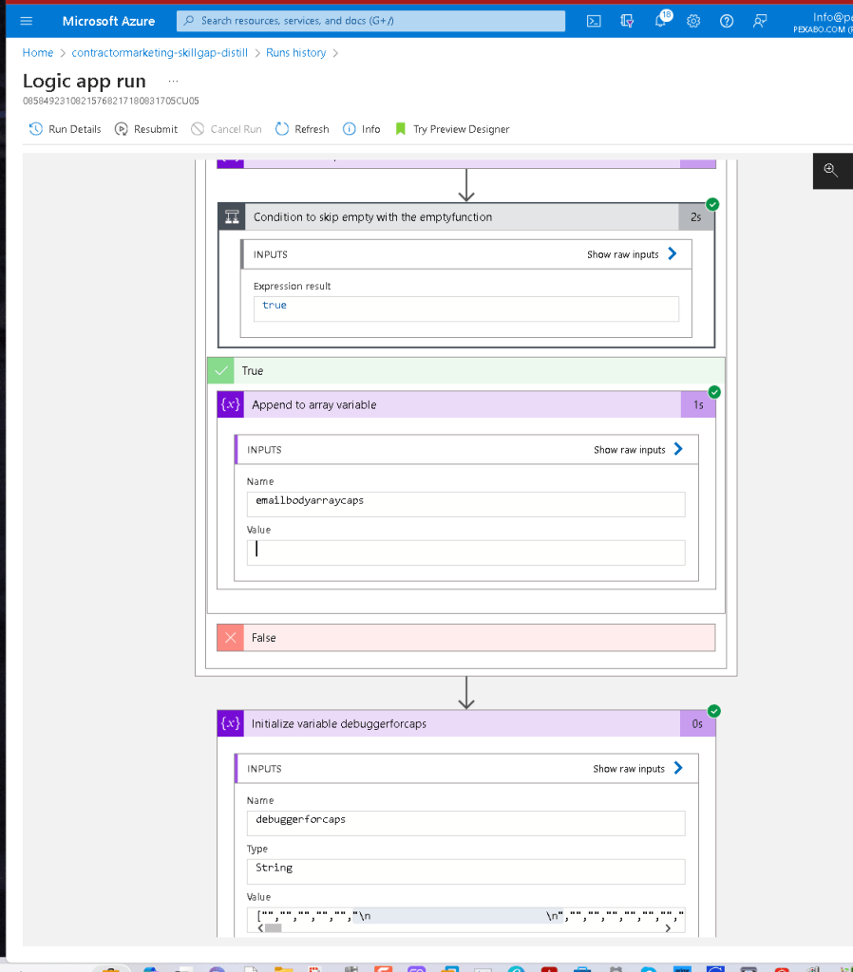Click the Initialize variable debuggerforcaps icon
Viewport: 853px width, 972px height.
click(x=231, y=723)
